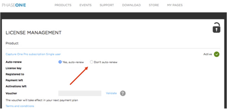Click the voucher next payment plan note
Viewport: 227px width, 109px height.
click(42, 100)
